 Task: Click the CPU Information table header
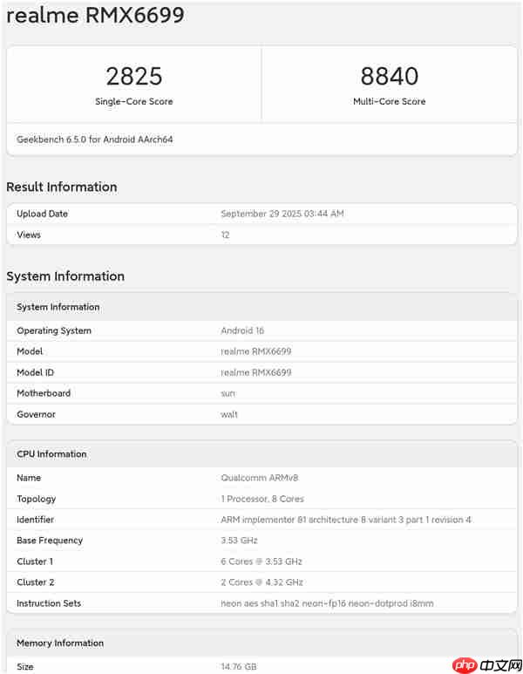tap(51, 454)
